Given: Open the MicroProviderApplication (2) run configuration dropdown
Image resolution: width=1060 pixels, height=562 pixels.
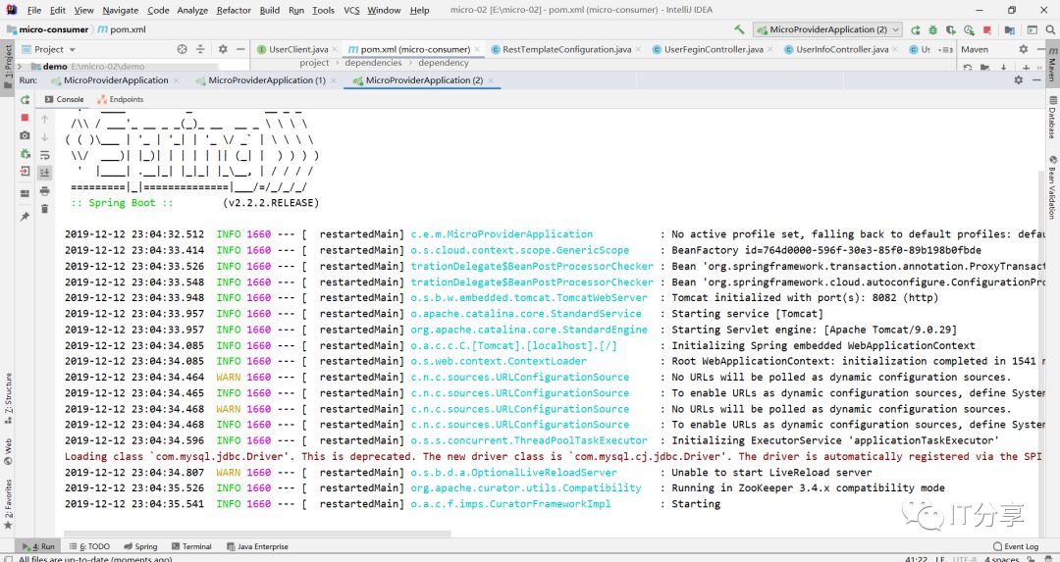Looking at the screenshot, I should pos(828,29).
